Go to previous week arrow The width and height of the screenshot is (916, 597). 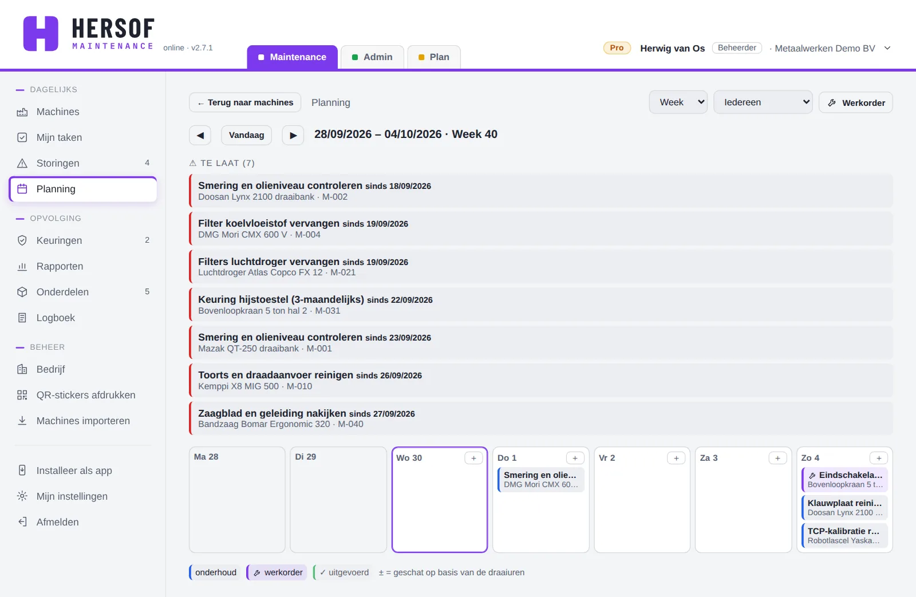[200, 136]
